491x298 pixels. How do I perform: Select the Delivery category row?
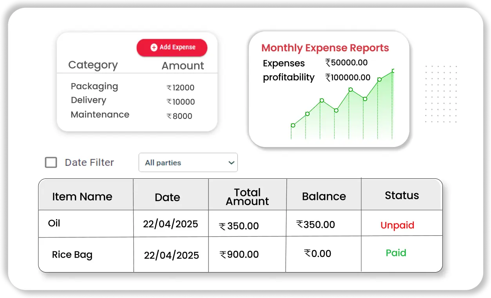coord(89,100)
